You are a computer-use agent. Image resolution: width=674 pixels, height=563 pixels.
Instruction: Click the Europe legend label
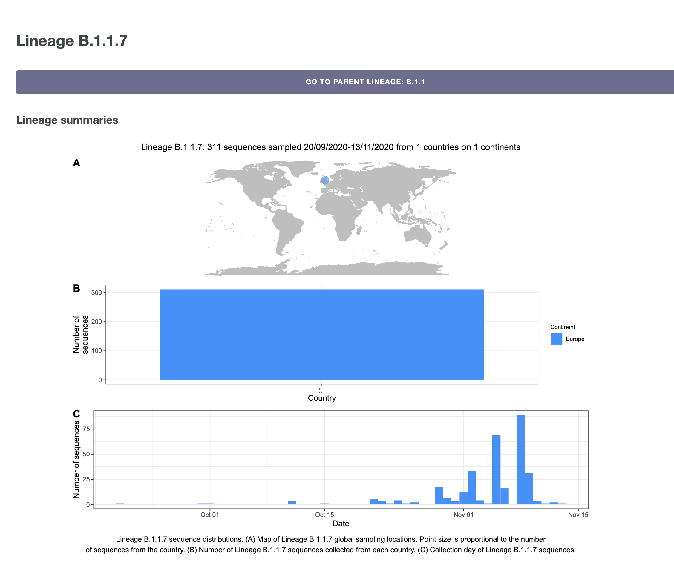pos(575,339)
